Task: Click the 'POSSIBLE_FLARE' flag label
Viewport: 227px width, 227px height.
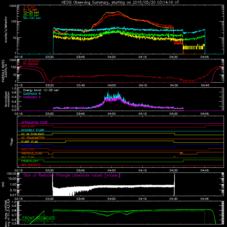Action: (33, 130)
